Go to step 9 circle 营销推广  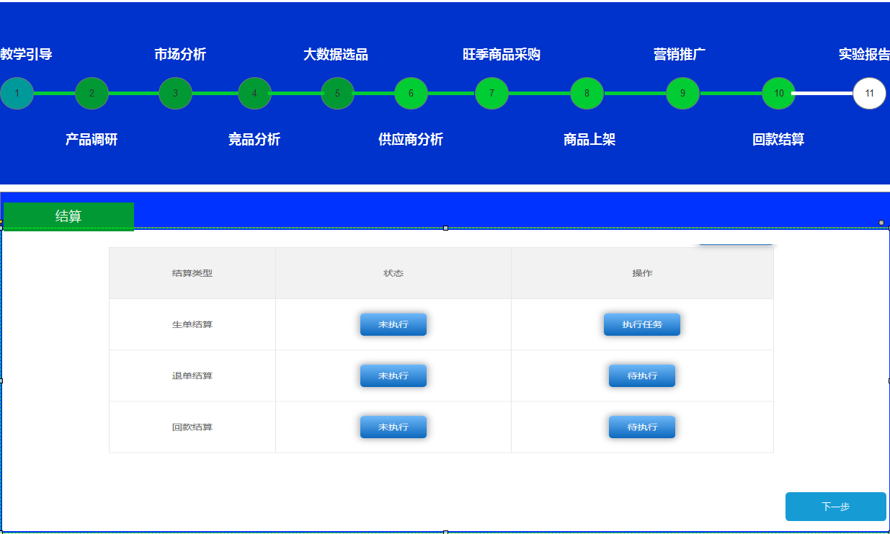682,93
